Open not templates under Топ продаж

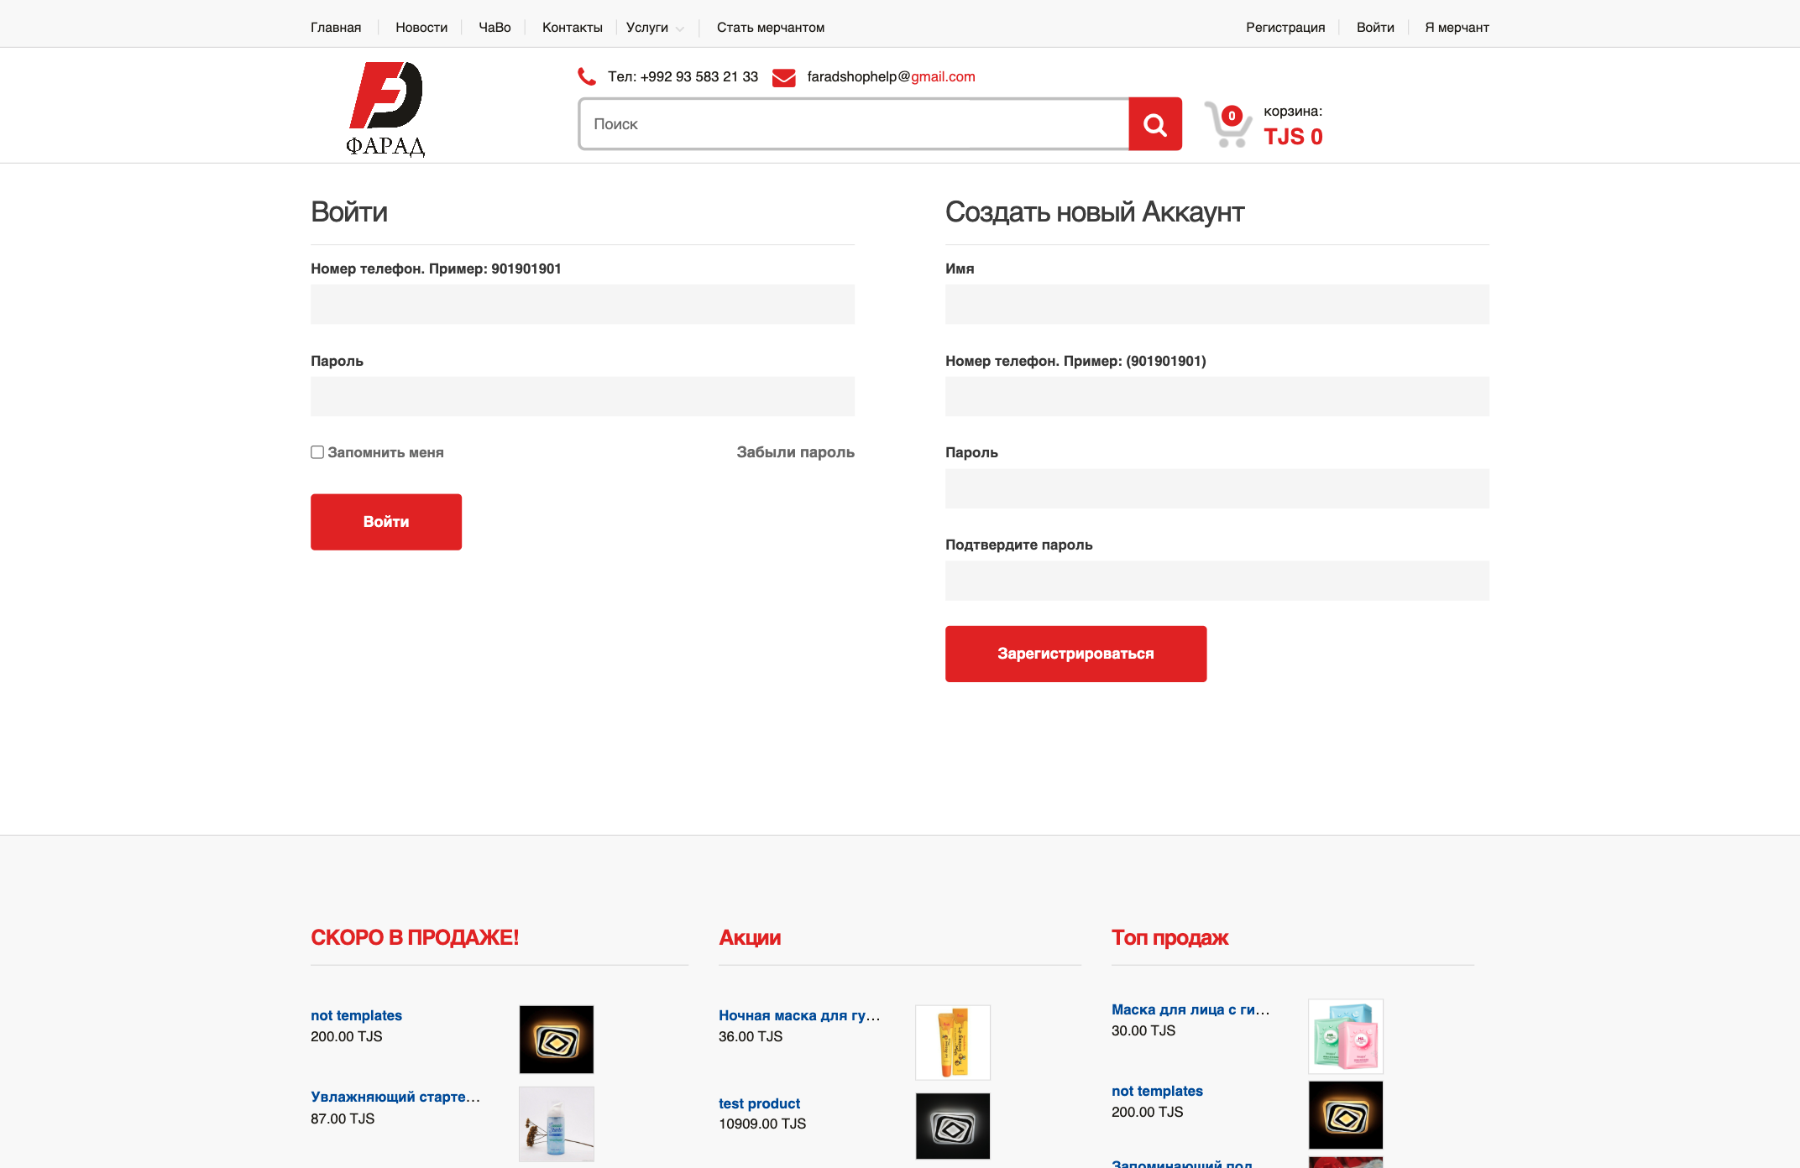[1157, 1091]
